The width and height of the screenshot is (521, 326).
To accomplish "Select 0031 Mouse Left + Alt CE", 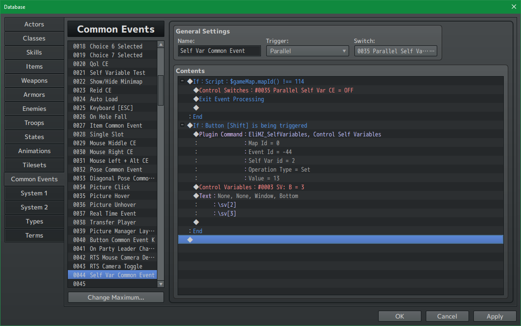I will pyautogui.click(x=112, y=161).
